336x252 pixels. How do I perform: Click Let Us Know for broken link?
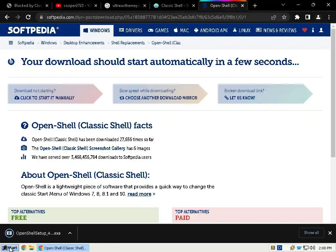pos(265,94)
